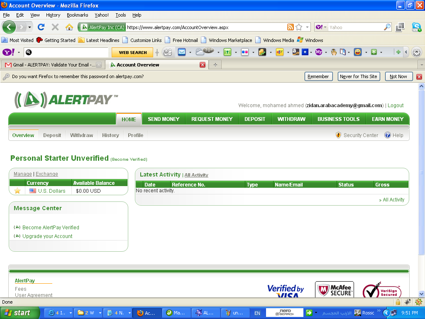
Task: Click the green plus add-button icon in toolbar
Action: point(398,52)
